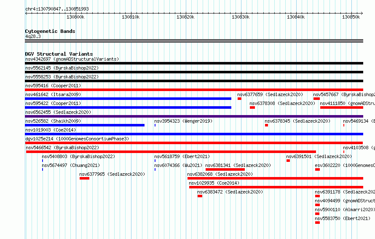Click the red mark under nsv5583750
This screenshot has width=375, height=239.
tap(317, 223)
